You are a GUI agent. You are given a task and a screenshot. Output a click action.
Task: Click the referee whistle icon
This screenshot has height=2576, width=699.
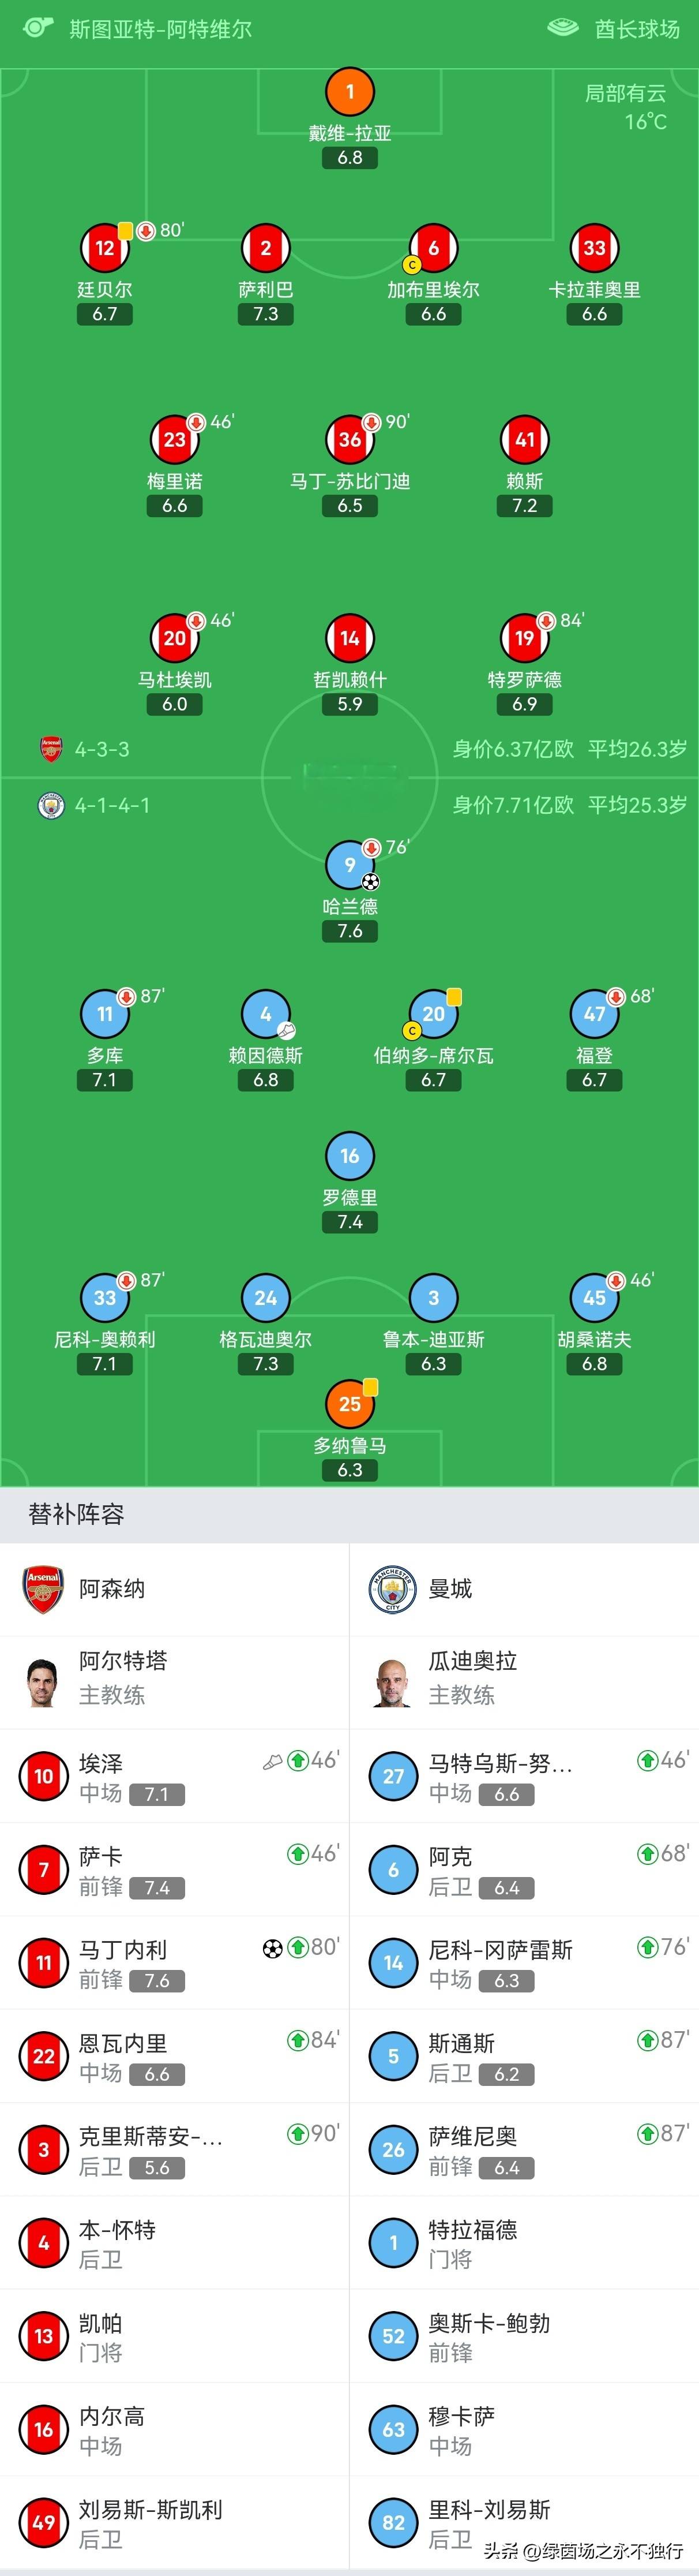[38, 27]
